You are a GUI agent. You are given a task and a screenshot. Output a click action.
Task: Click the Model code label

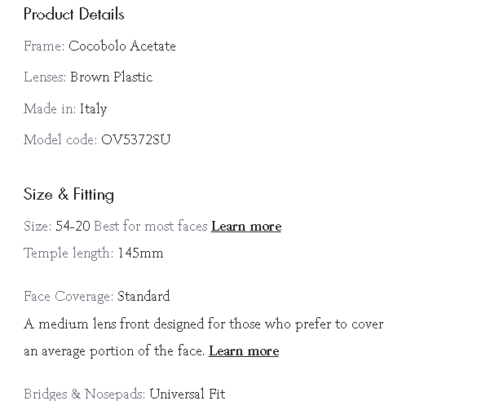point(60,140)
